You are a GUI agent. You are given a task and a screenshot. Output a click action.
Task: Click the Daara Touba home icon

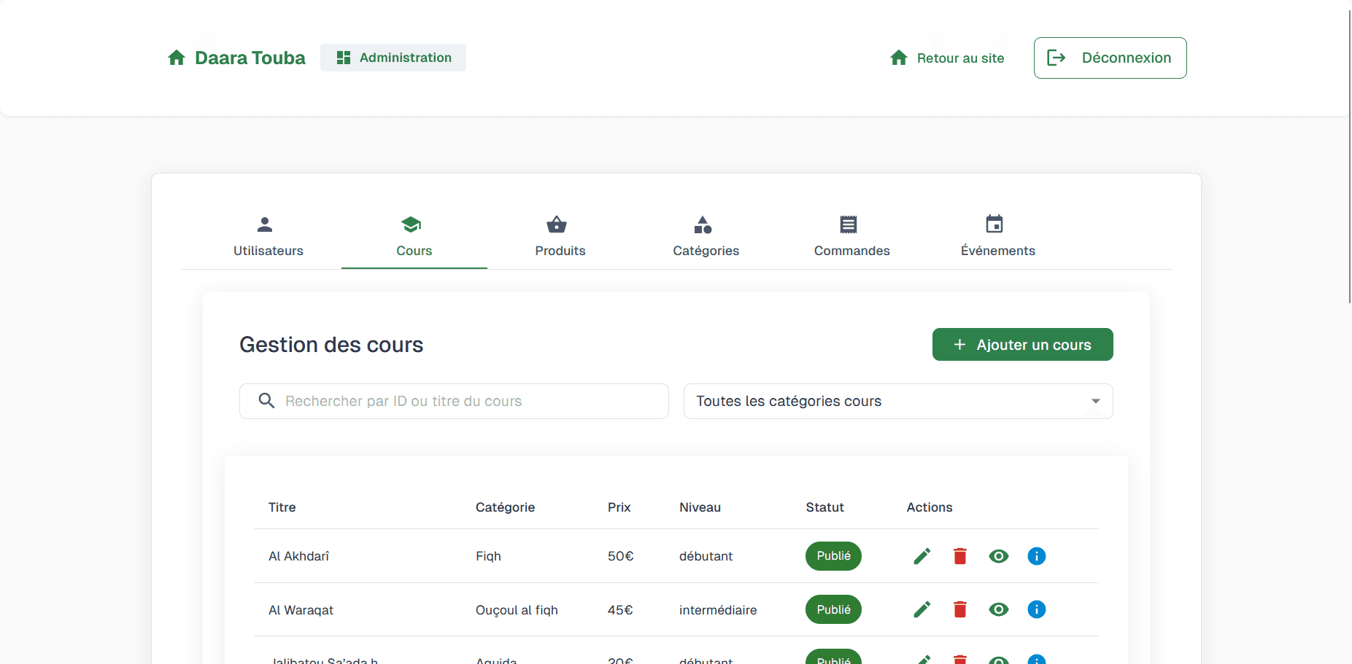(x=177, y=58)
